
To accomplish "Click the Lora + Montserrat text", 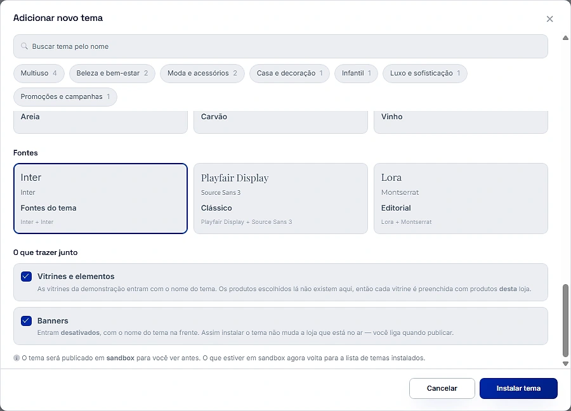I will 407,222.
